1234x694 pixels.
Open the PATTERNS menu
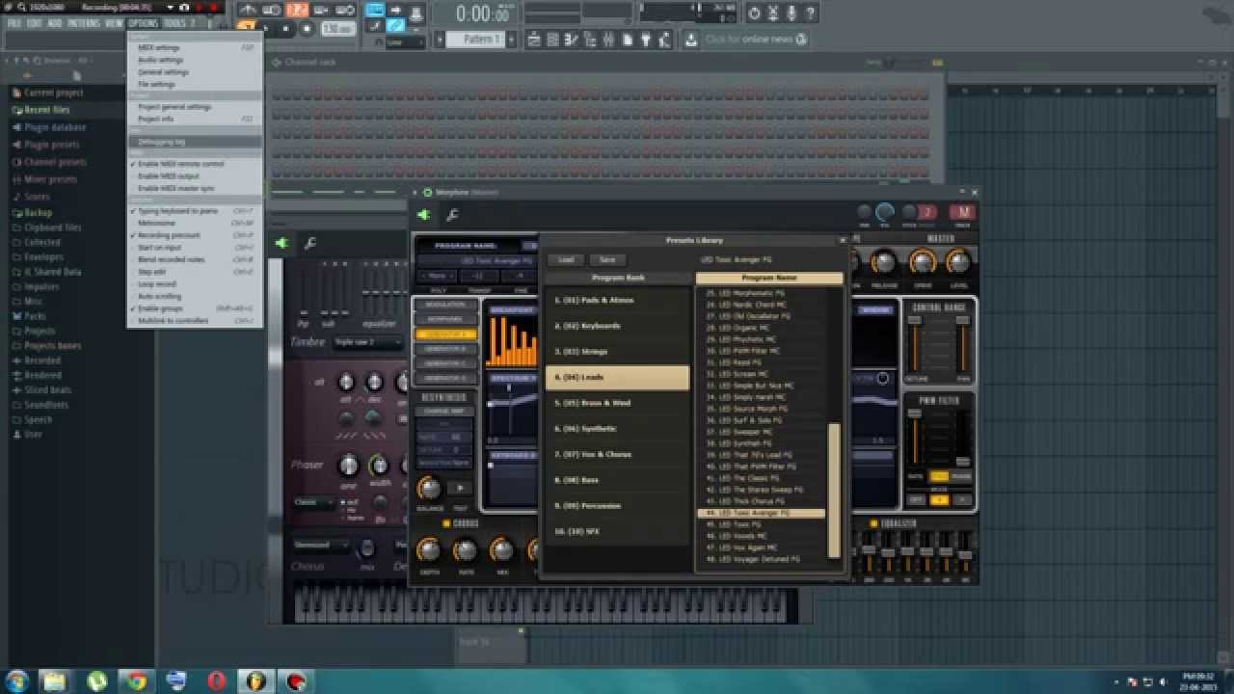[83, 23]
